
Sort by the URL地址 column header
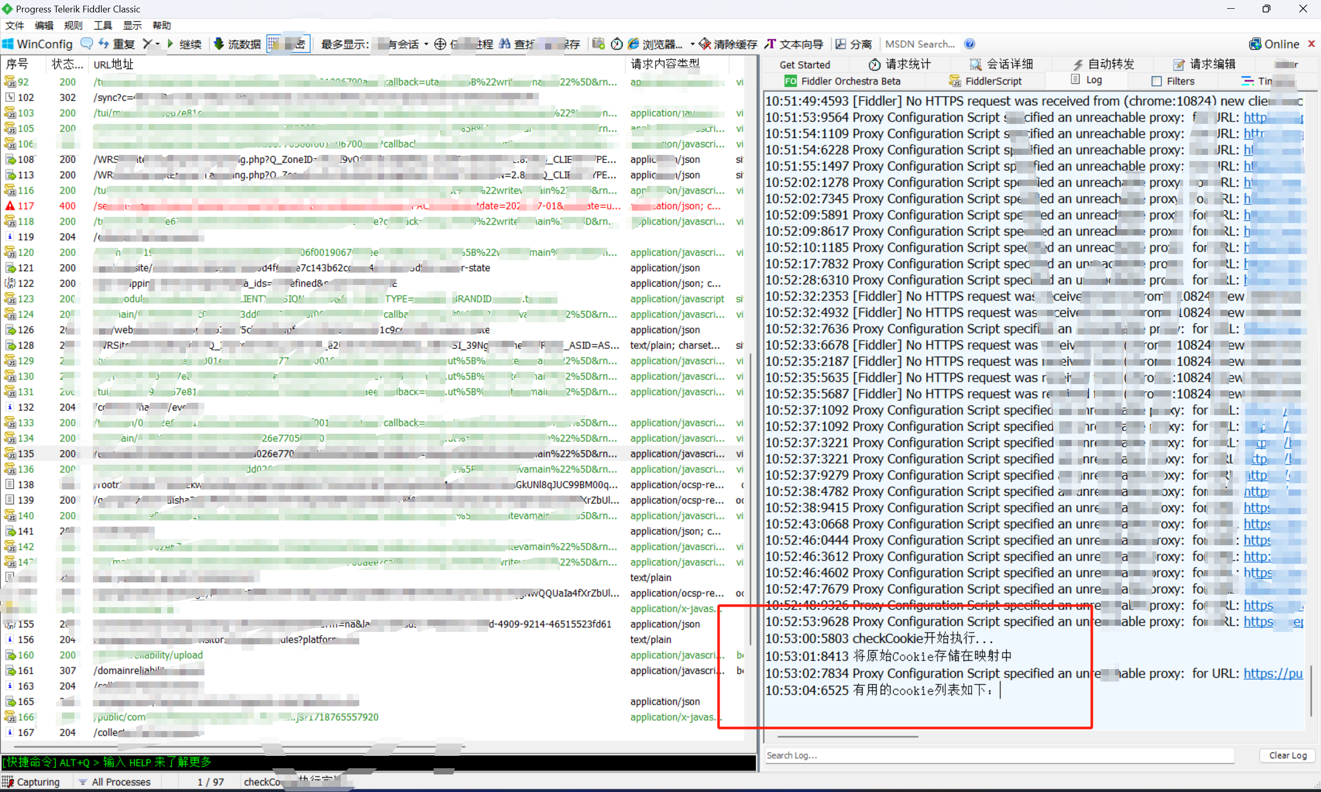[x=356, y=64]
